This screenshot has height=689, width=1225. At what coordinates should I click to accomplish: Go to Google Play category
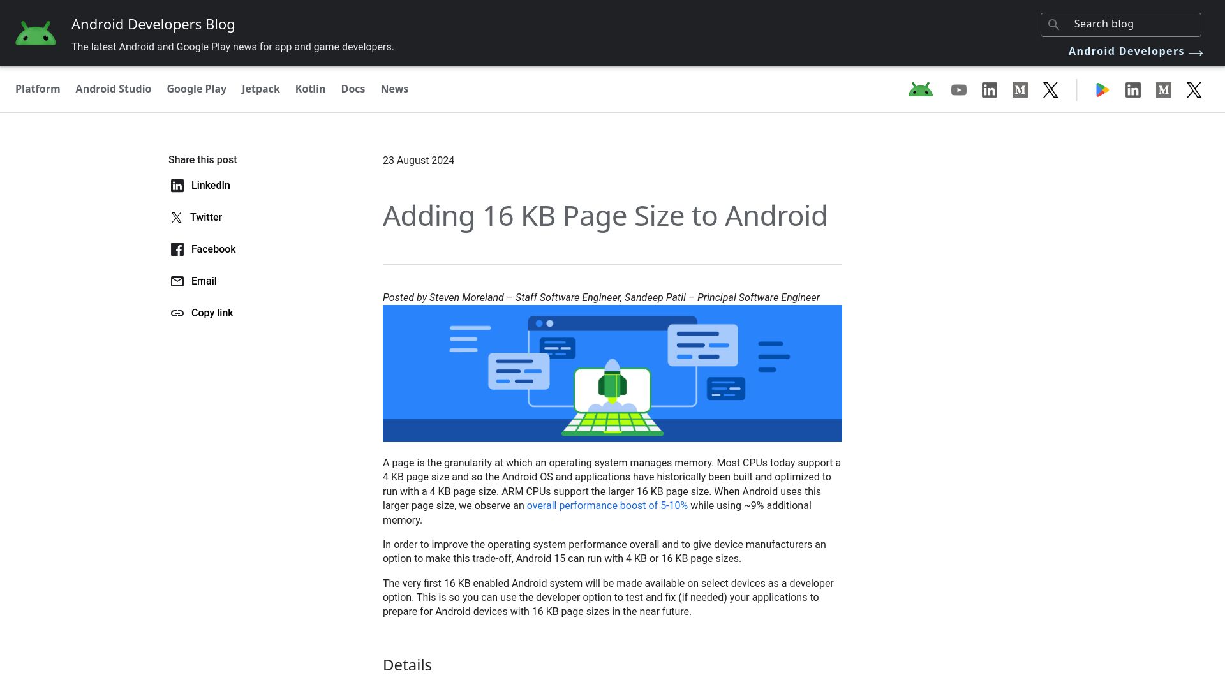[197, 89]
